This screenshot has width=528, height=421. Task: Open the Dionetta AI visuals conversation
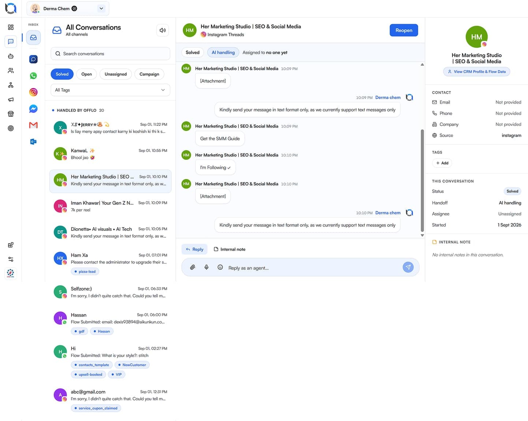110,232
